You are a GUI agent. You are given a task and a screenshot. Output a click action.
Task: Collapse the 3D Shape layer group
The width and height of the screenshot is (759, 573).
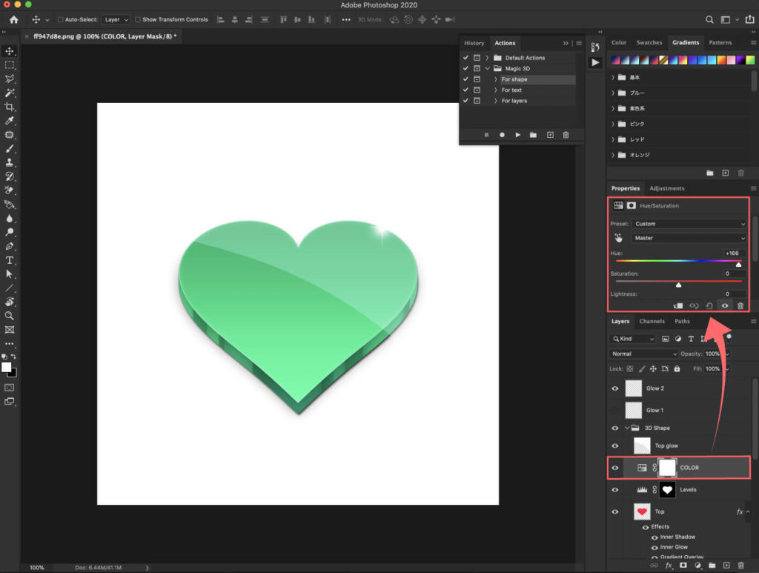point(627,428)
